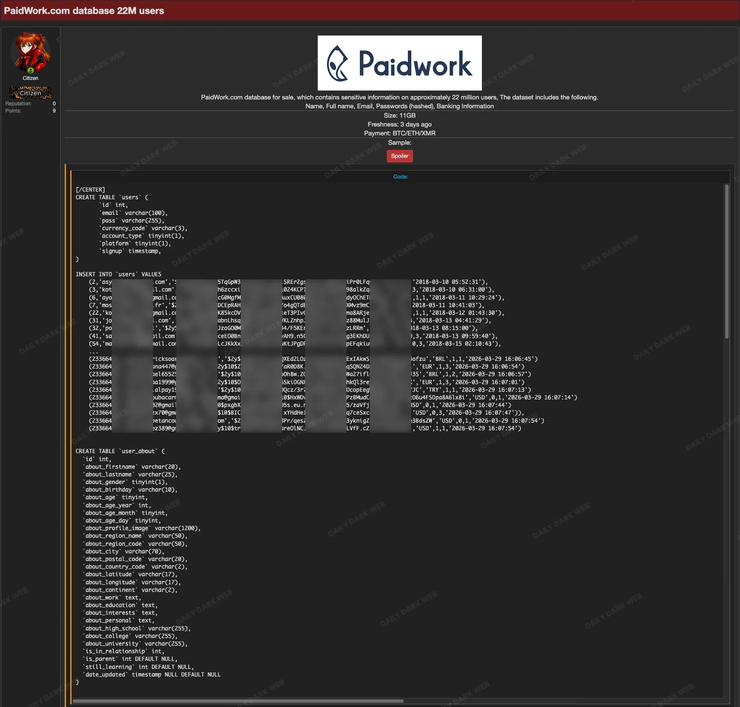Click the poster's anime avatar image

[x=30, y=51]
